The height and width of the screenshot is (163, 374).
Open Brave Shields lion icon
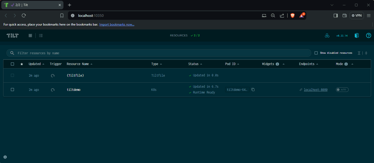click(x=293, y=16)
